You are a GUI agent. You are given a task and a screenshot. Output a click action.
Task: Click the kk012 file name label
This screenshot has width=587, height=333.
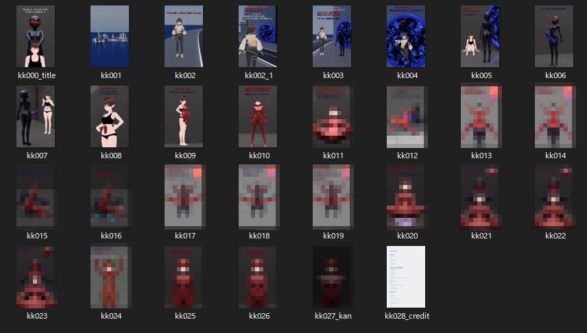[406, 156]
